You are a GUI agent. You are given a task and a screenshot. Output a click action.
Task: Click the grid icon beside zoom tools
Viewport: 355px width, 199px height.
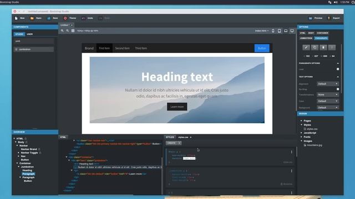73,31
